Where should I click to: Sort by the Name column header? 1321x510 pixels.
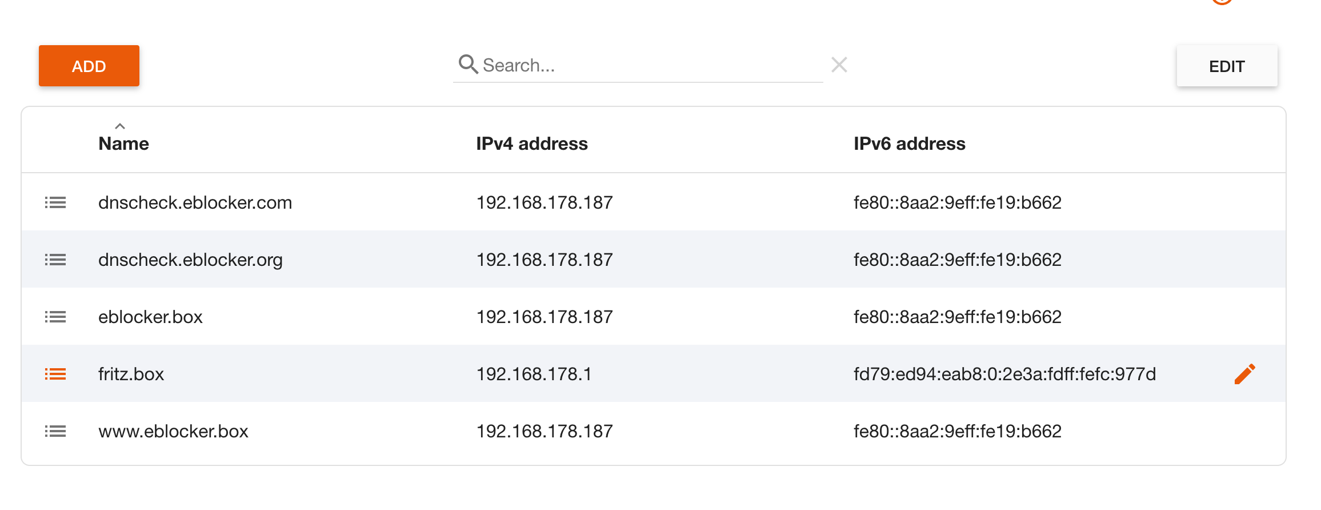coord(123,144)
